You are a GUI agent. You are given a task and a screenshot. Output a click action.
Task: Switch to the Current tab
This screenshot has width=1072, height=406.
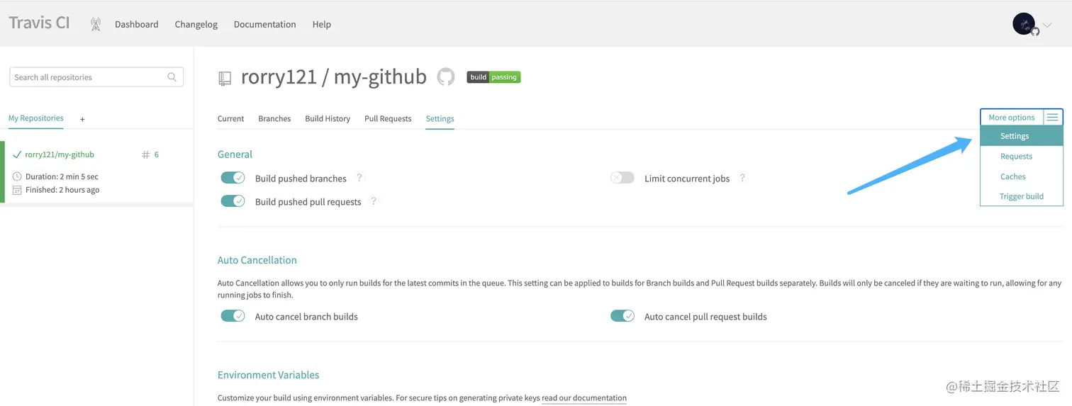pyautogui.click(x=231, y=118)
